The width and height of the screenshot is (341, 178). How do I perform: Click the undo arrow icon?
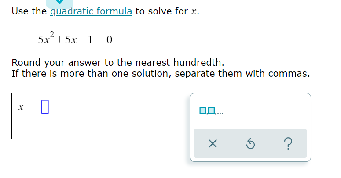(x=250, y=143)
